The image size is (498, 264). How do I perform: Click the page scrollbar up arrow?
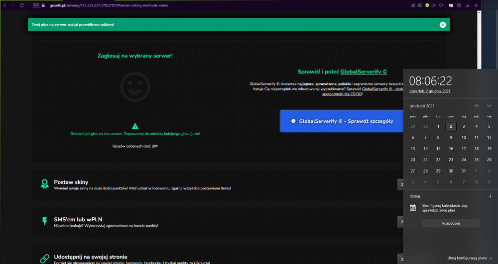[x=479, y=12]
